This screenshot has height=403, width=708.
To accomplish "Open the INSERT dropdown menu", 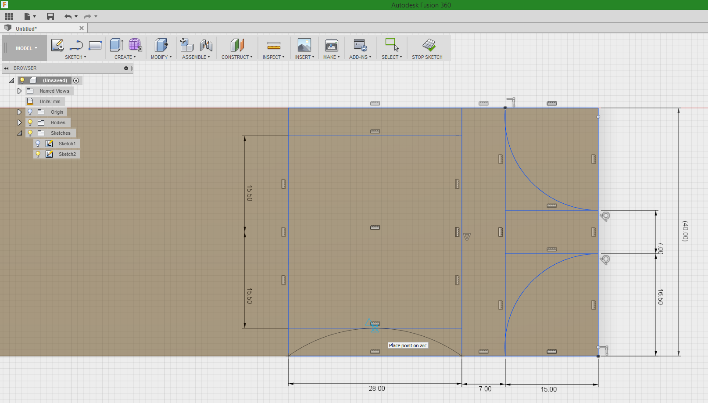I will (x=304, y=57).
